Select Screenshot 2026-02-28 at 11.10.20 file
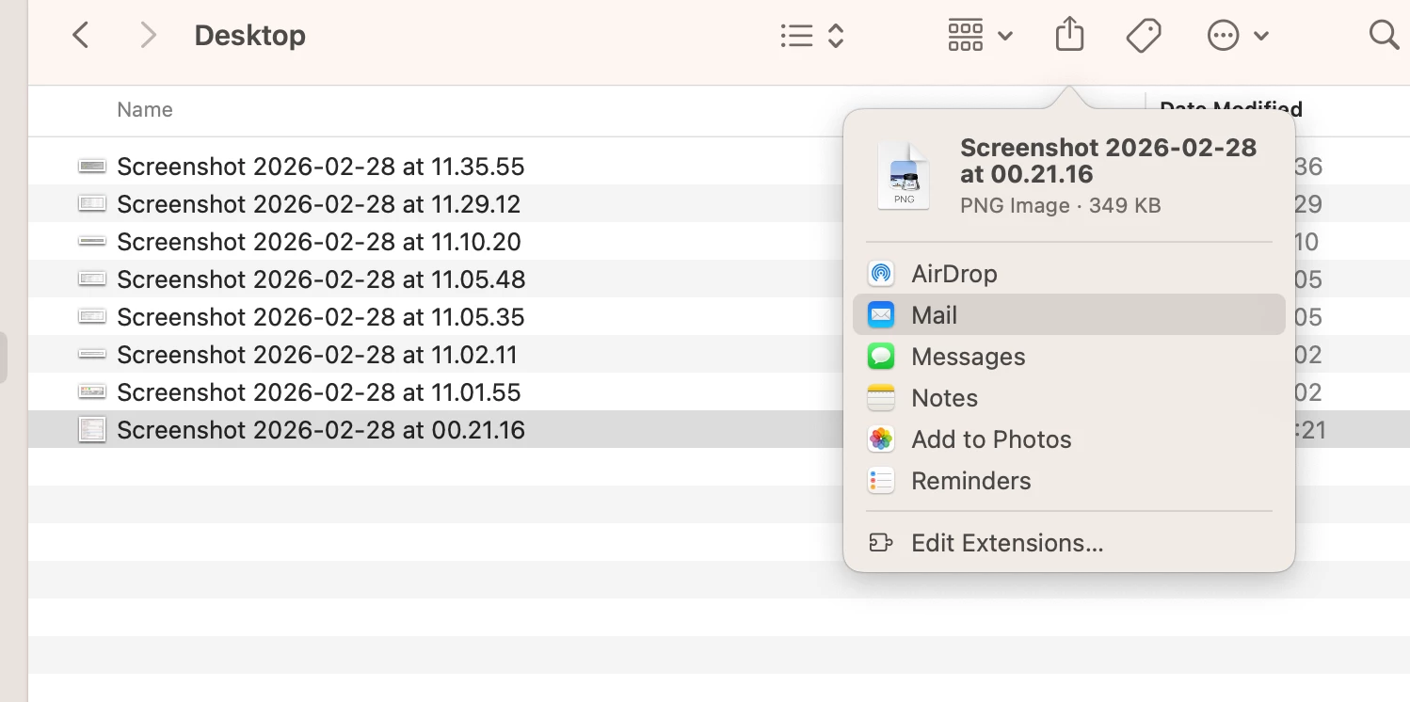Image resolution: width=1410 pixels, height=702 pixels. (318, 242)
